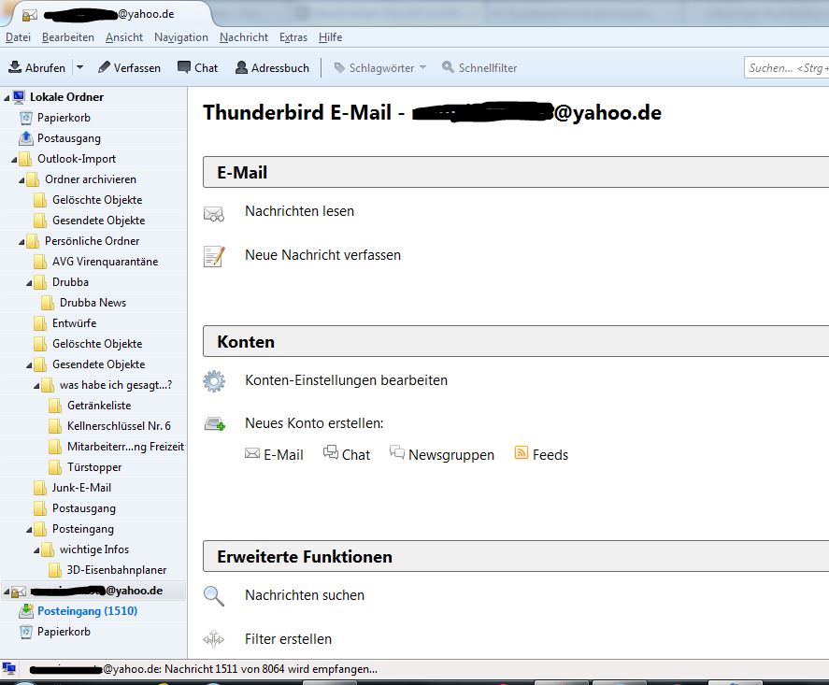Create a new Feeds account
The width and height of the screenshot is (829, 685).
(541, 454)
